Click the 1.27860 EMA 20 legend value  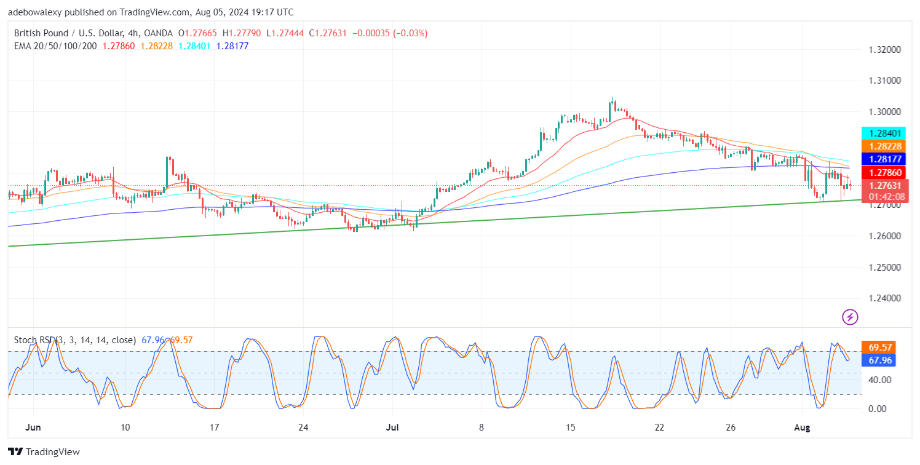coord(118,46)
